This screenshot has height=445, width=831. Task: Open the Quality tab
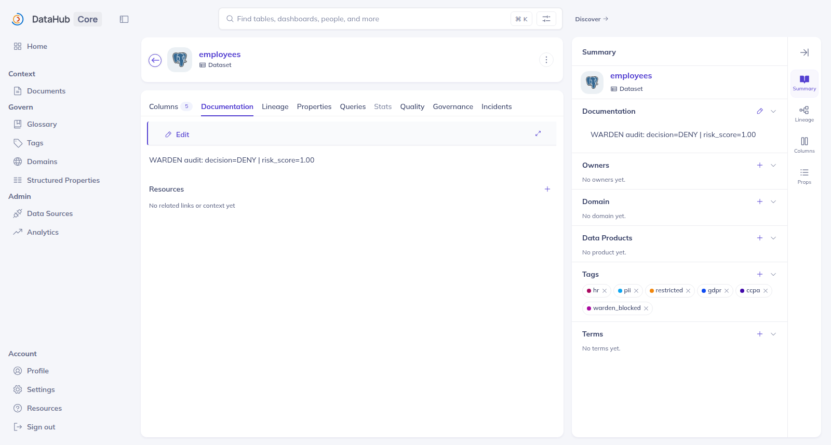click(412, 106)
